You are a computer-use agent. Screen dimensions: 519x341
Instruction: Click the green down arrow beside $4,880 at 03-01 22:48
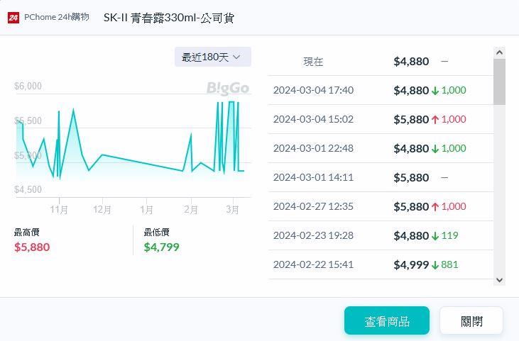pos(435,149)
